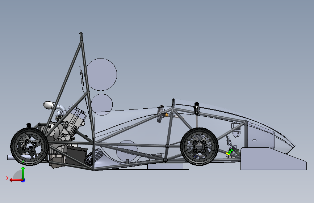Select the top of the main roll hoop
Screen dimensions: 314x203
[81, 36]
